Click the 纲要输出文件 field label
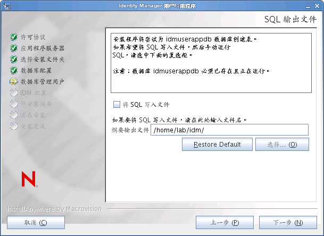The width and height of the screenshot is (324, 236). point(130,130)
